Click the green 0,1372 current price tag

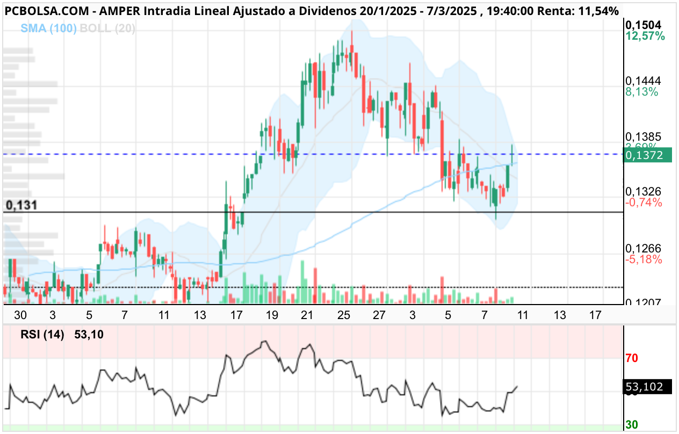648,155
